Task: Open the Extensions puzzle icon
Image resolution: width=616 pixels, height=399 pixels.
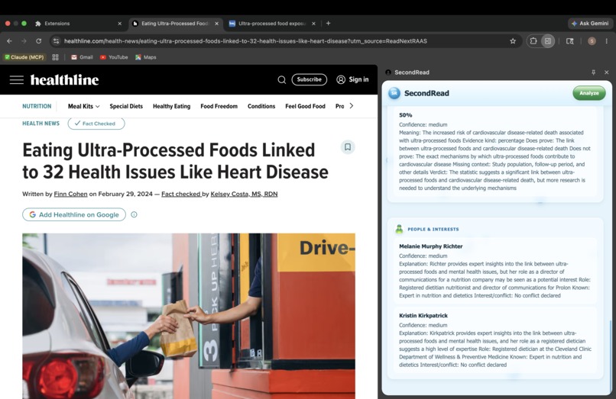Action: (533, 40)
